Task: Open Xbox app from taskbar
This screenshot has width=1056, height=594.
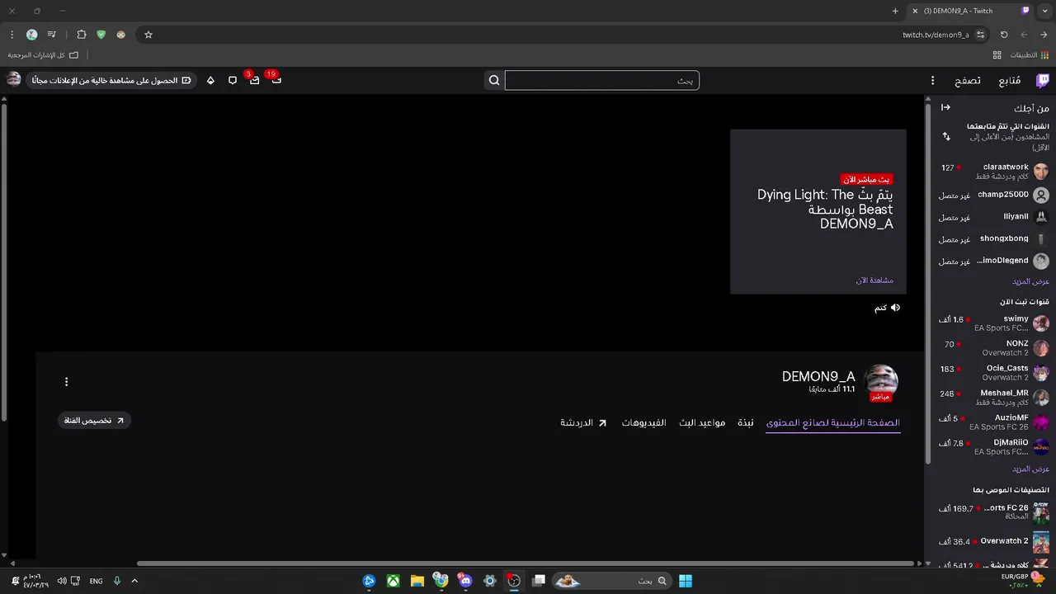Action: [394, 581]
